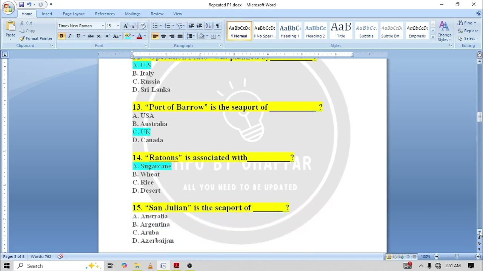The image size is (483, 271).
Task: Click the zoom slider handle
Action: coord(457,257)
